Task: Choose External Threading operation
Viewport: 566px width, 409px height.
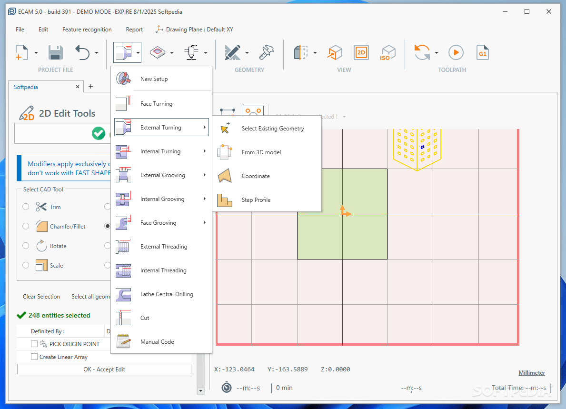Action: point(161,247)
